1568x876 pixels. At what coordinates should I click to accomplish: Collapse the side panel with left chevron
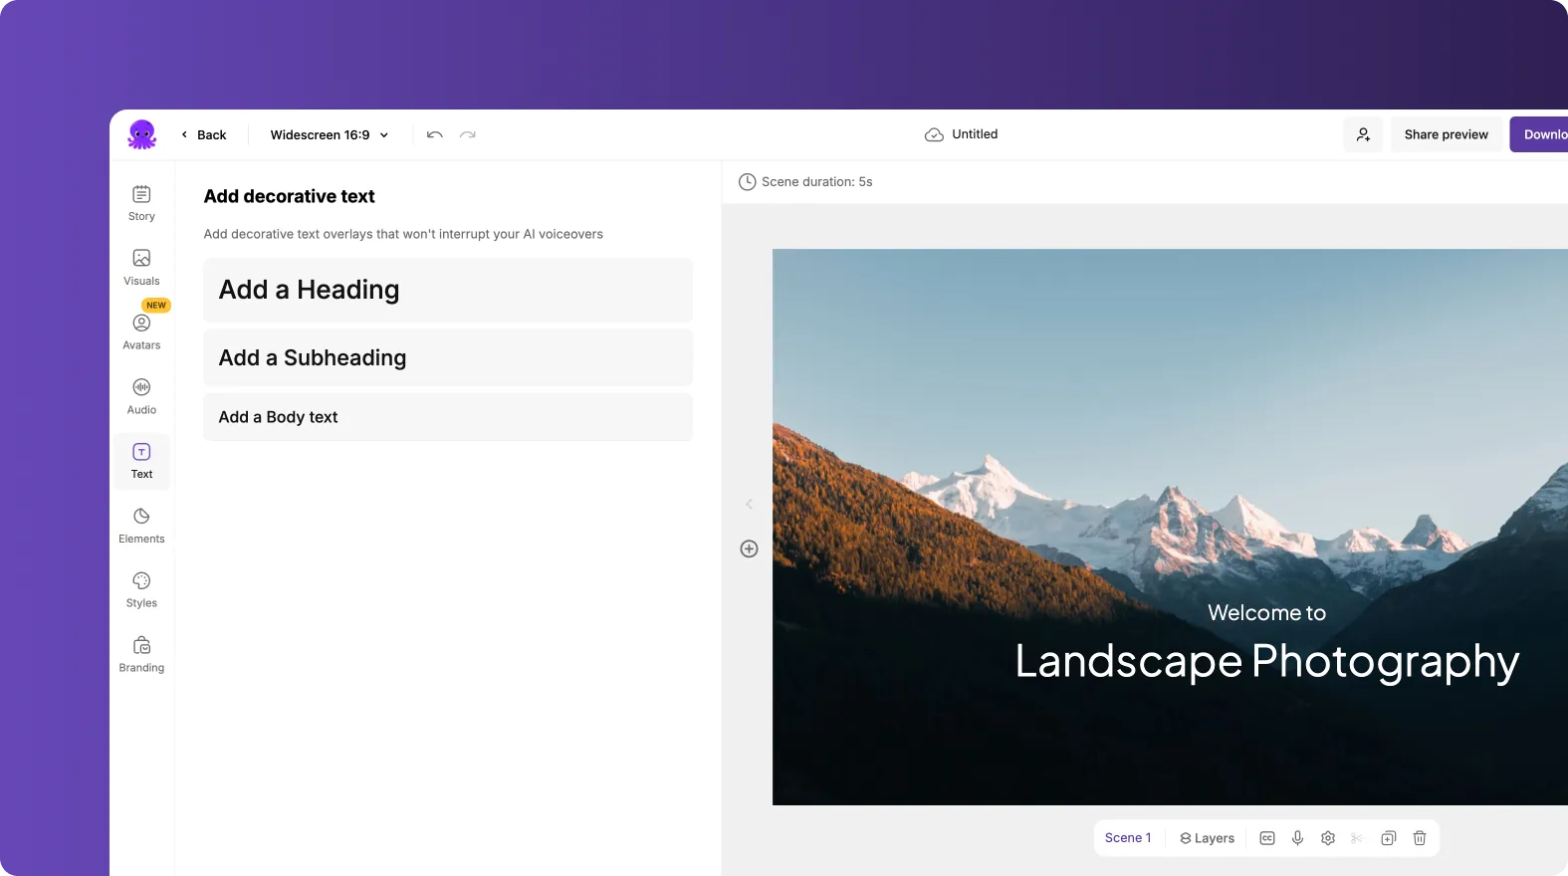(x=749, y=504)
